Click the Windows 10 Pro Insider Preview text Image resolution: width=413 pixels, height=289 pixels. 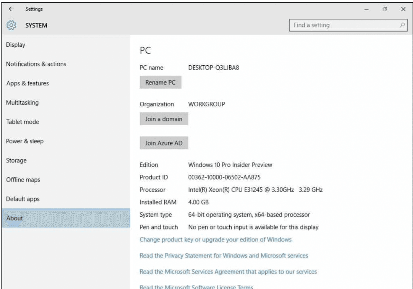pyautogui.click(x=230, y=165)
